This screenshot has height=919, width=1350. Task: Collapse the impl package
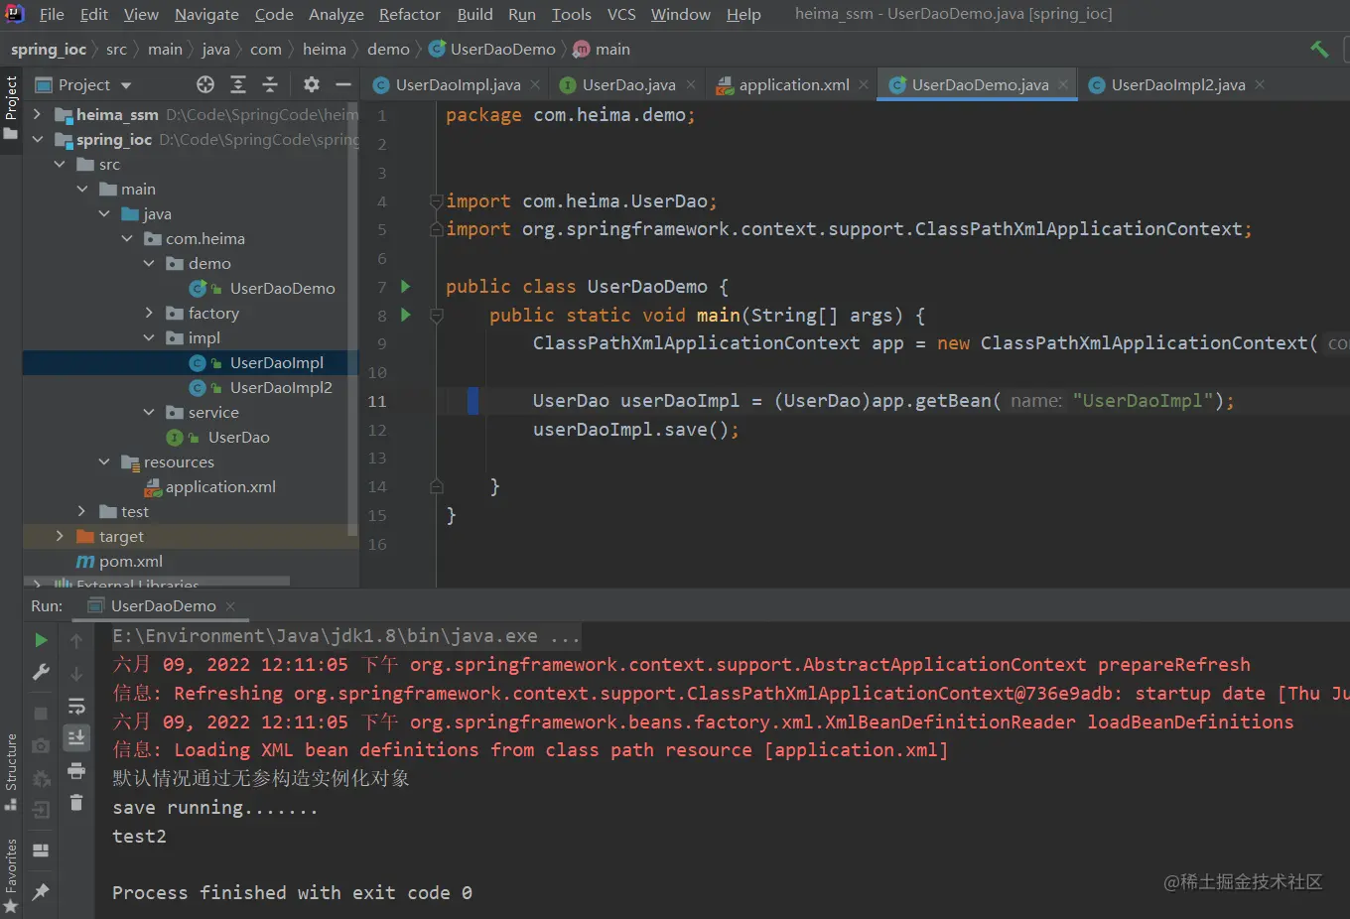click(149, 337)
